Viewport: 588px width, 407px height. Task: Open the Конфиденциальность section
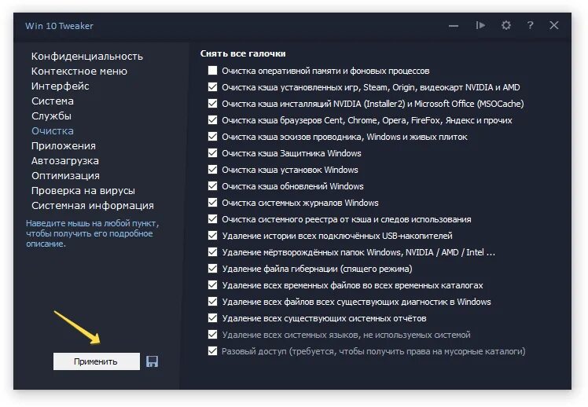[x=86, y=56]
